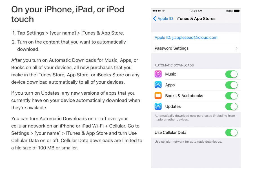This screenshot has height=173, width=253.
Task: Tap the battery status icon
Action: click(237, 11)
